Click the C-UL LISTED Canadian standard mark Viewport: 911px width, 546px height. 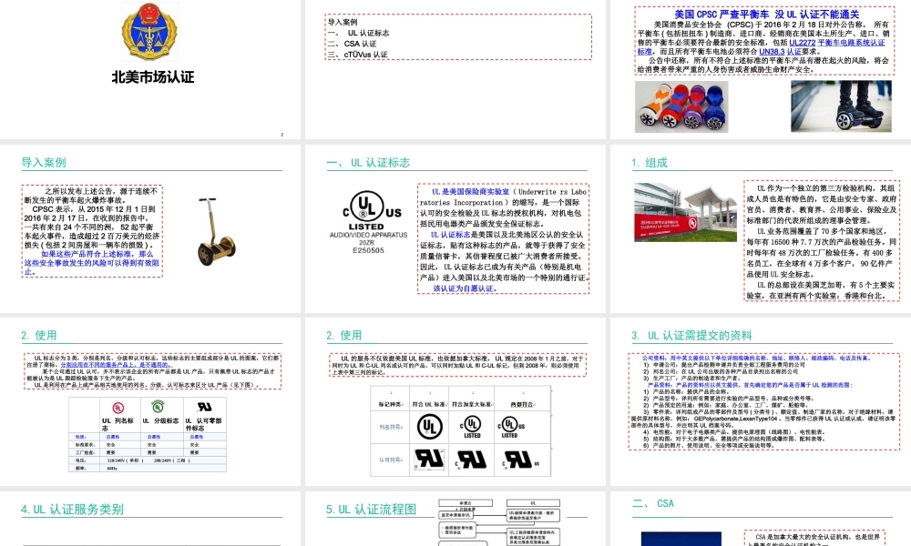471,426
